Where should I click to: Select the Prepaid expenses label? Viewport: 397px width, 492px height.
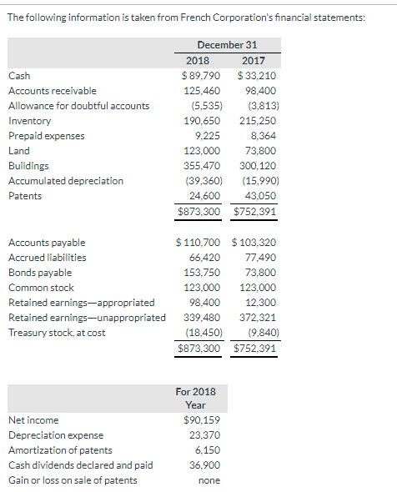47,136
